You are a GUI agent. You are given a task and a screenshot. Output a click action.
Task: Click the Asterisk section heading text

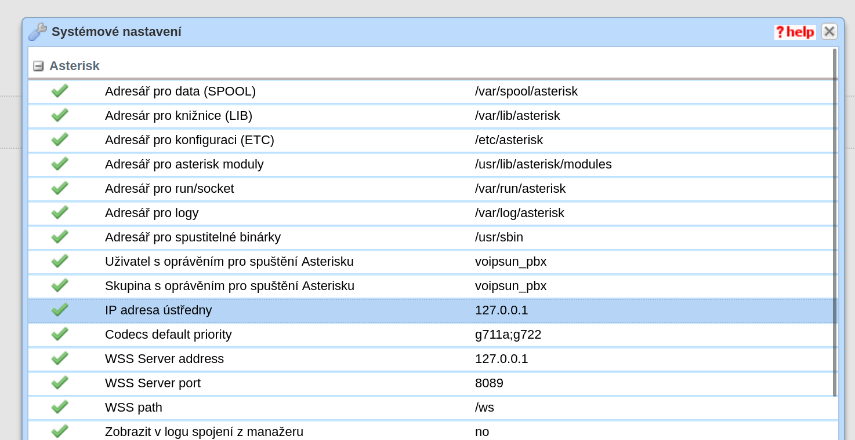(74, 66)
